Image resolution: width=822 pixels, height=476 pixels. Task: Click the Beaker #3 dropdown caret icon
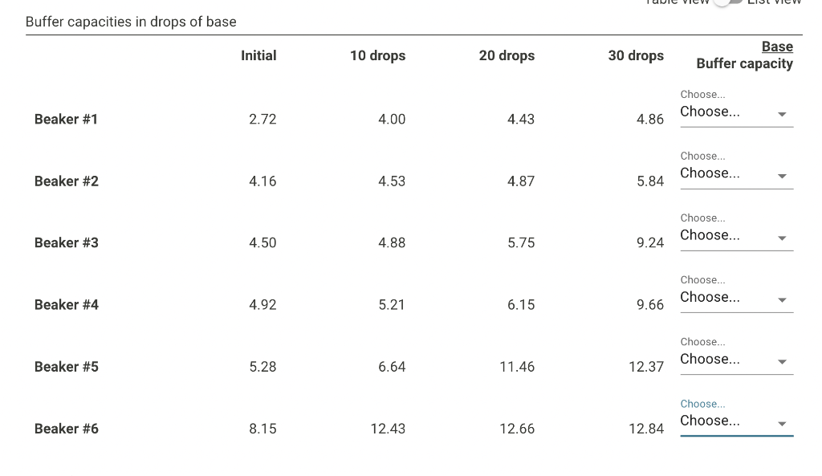(782, 239)
